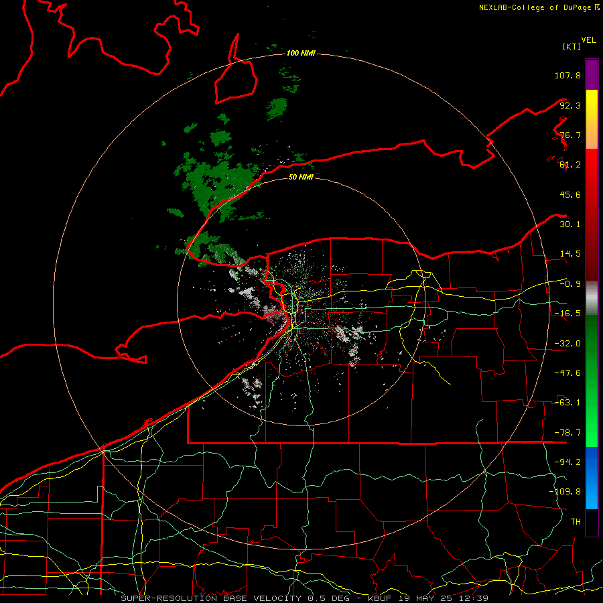This screenshot has height=603, width=603.
Task: Click the VEL legend title
Action: [x=588, y=40]
